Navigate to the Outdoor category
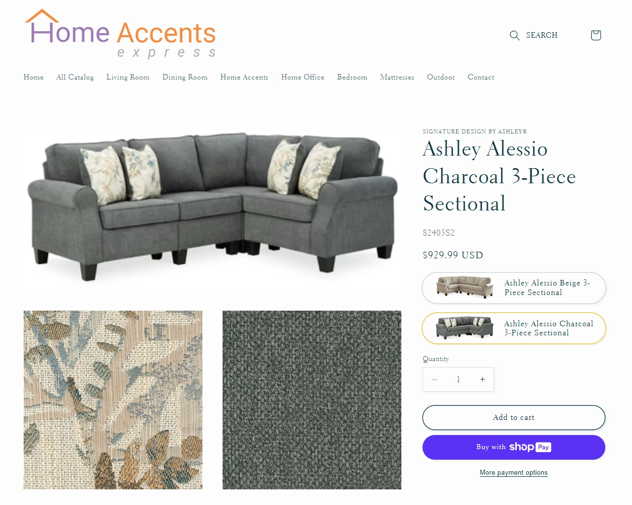This screenshot has width=632, height=505. click(x=441, y=77)
